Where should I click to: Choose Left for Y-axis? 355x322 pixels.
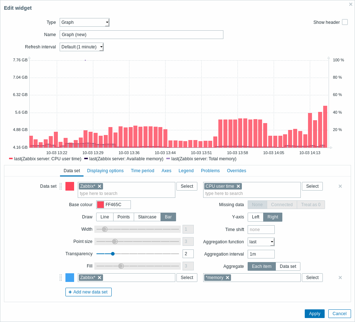(x=255, y=217)
